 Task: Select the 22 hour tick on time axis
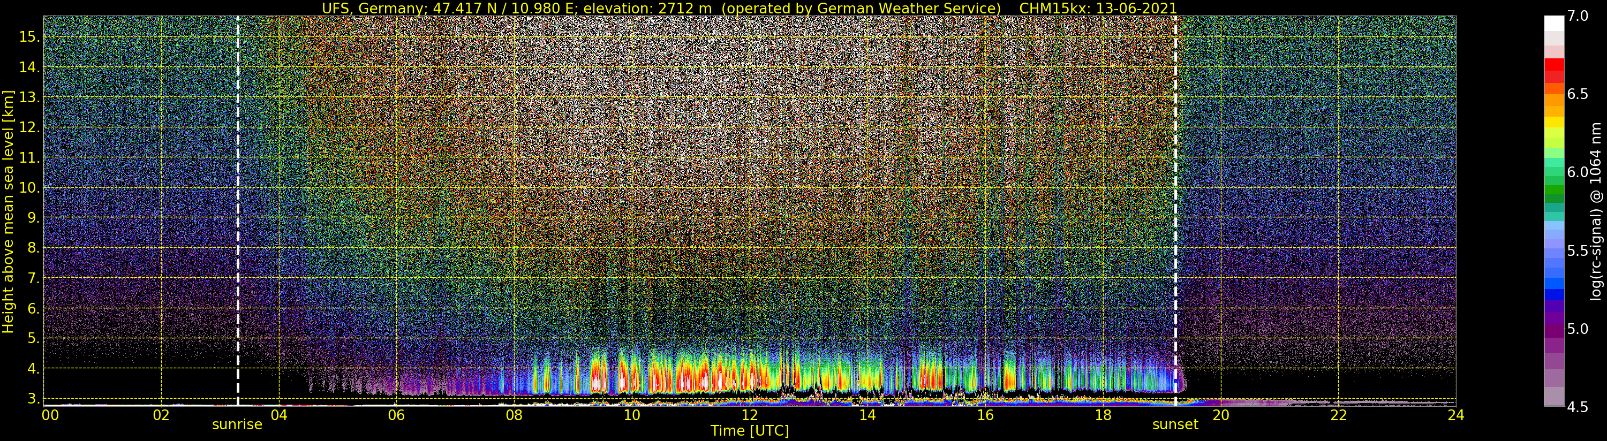pyautogui.click(x=1338, y=415)
